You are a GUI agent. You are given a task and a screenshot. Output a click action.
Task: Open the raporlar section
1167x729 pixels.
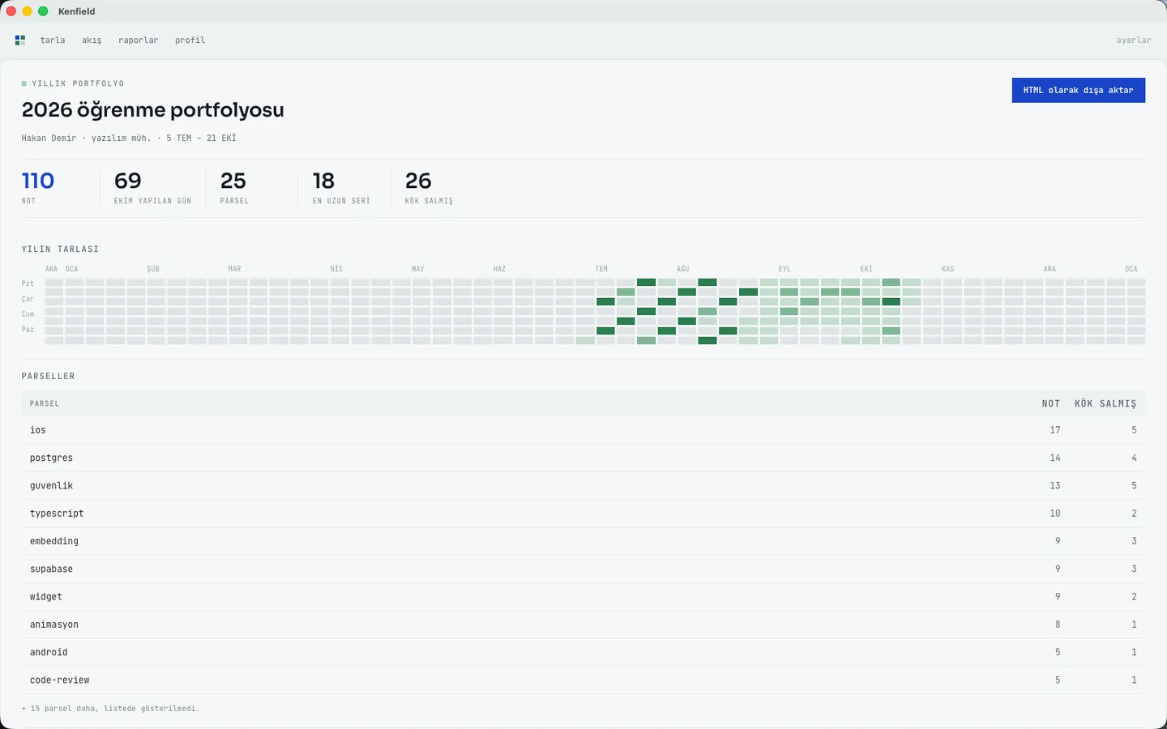click(139, 40)
